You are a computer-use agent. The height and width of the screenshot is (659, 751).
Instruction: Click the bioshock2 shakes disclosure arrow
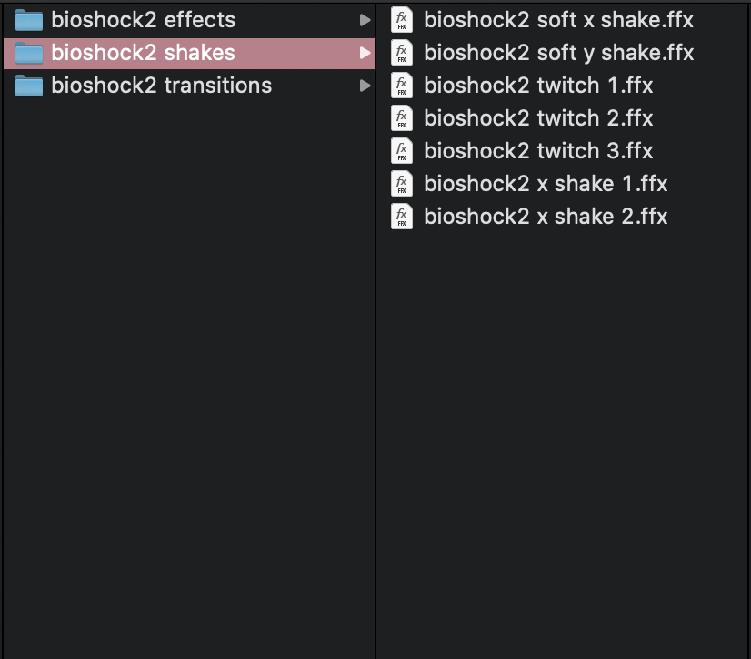point(365,53)
